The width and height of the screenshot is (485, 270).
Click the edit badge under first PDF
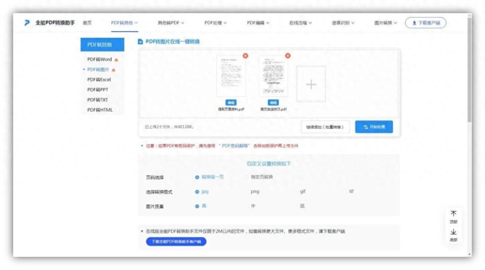[231, 102]
